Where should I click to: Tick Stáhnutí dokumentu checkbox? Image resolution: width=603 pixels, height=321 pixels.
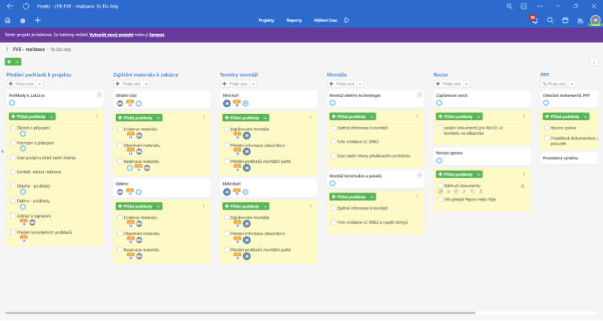click(x=440, y=186)
